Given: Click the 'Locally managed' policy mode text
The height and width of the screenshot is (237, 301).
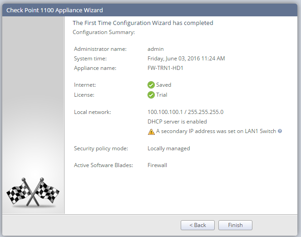Looking at the screenshot, I should (169, 148).
